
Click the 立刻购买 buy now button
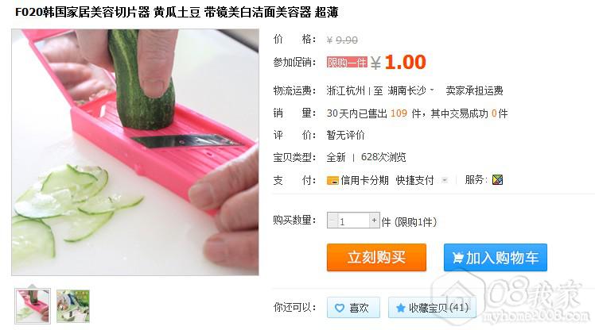click(x=376, y=258)
